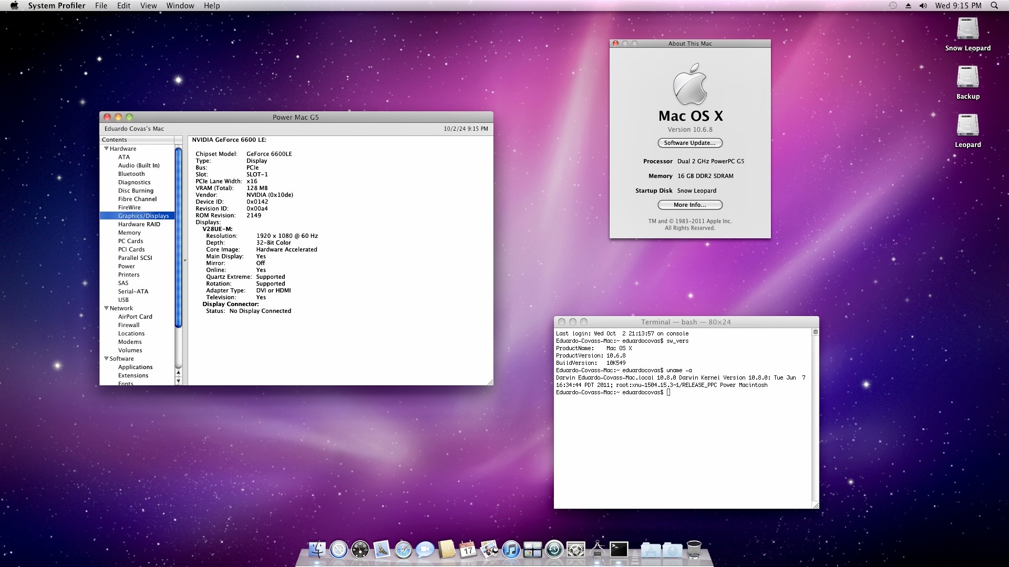The image size is (1009, 567).
Task: Open iChat from the Dock
Action: coord(425,550)
